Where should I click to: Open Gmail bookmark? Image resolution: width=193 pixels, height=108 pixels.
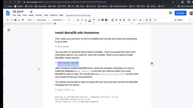[29, 6]
